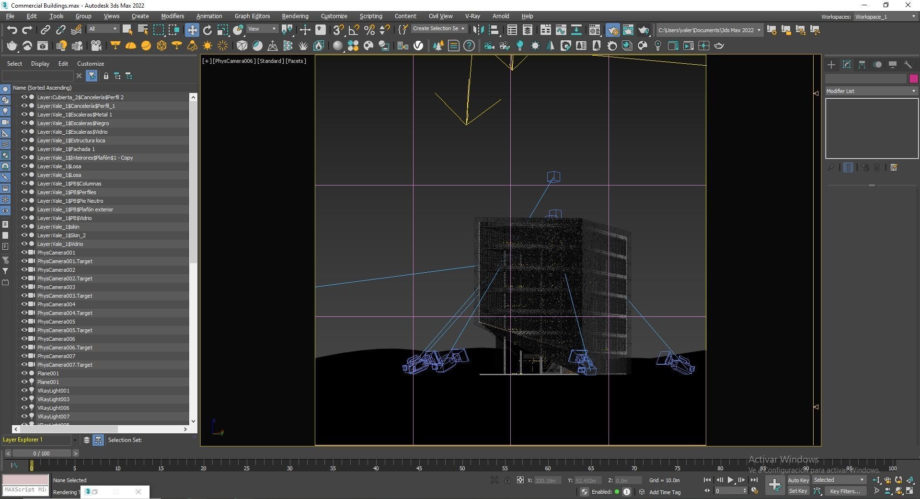Screen dimensions: 920x499
Task: Open the Hierarchy command panel tab
Action: point(862,65)
